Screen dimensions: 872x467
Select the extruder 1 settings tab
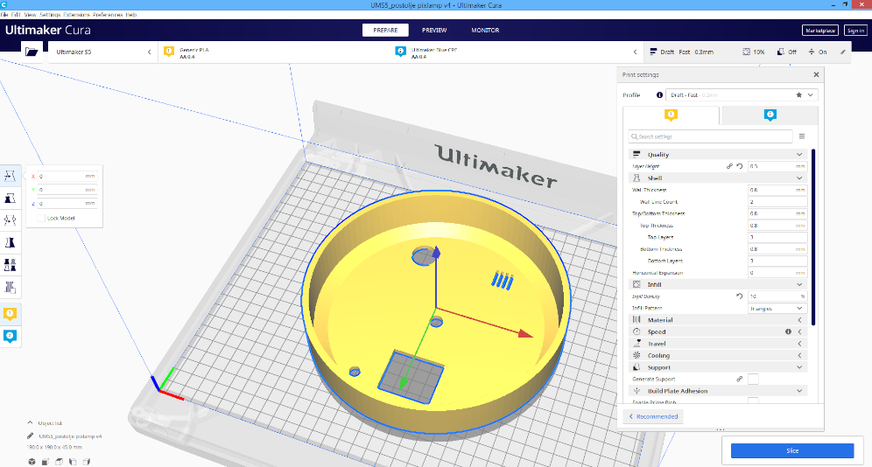coord(671,115)
